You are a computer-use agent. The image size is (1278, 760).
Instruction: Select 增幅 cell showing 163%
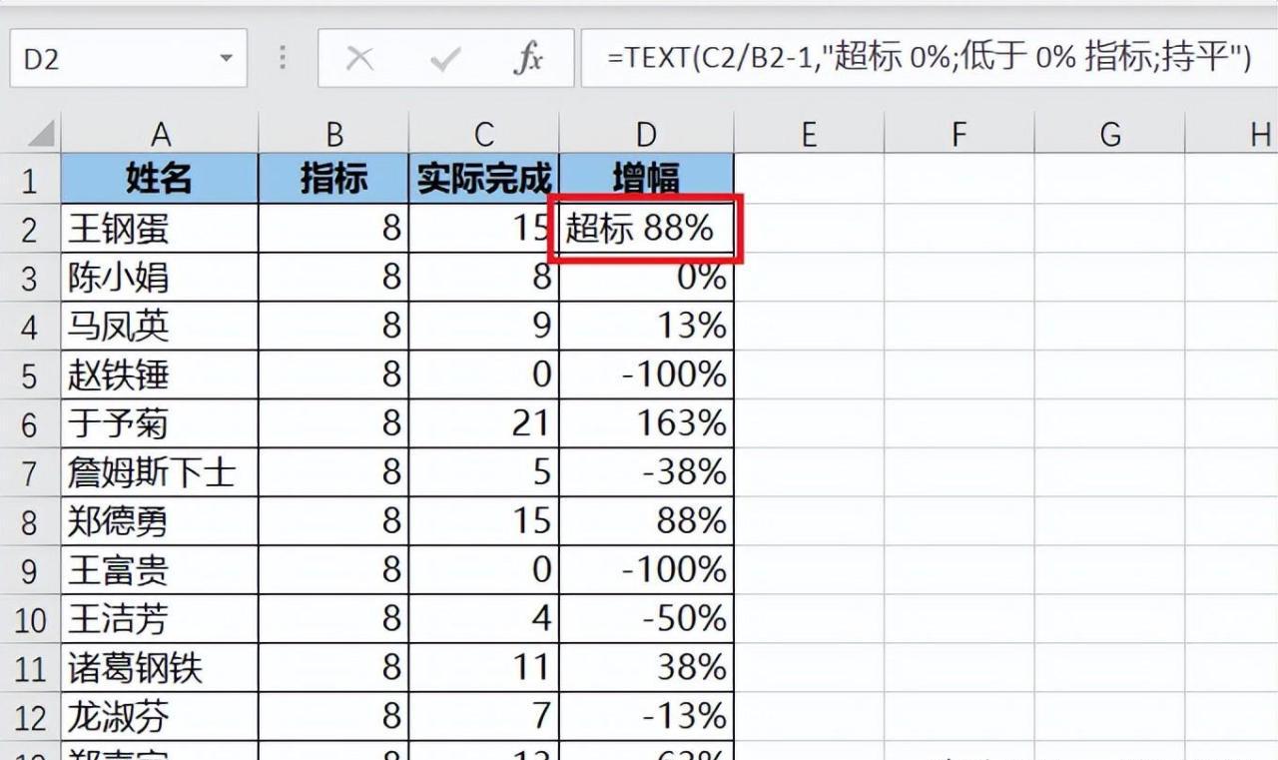tap(647, 424)
